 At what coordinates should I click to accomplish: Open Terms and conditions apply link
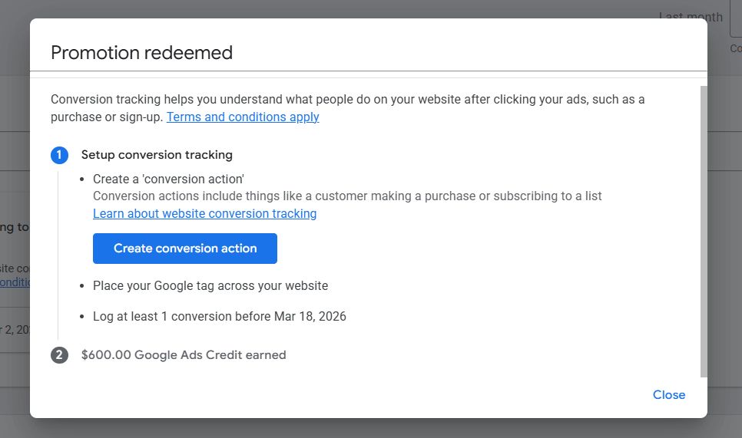pyautogui.click(x=243, y=117)
